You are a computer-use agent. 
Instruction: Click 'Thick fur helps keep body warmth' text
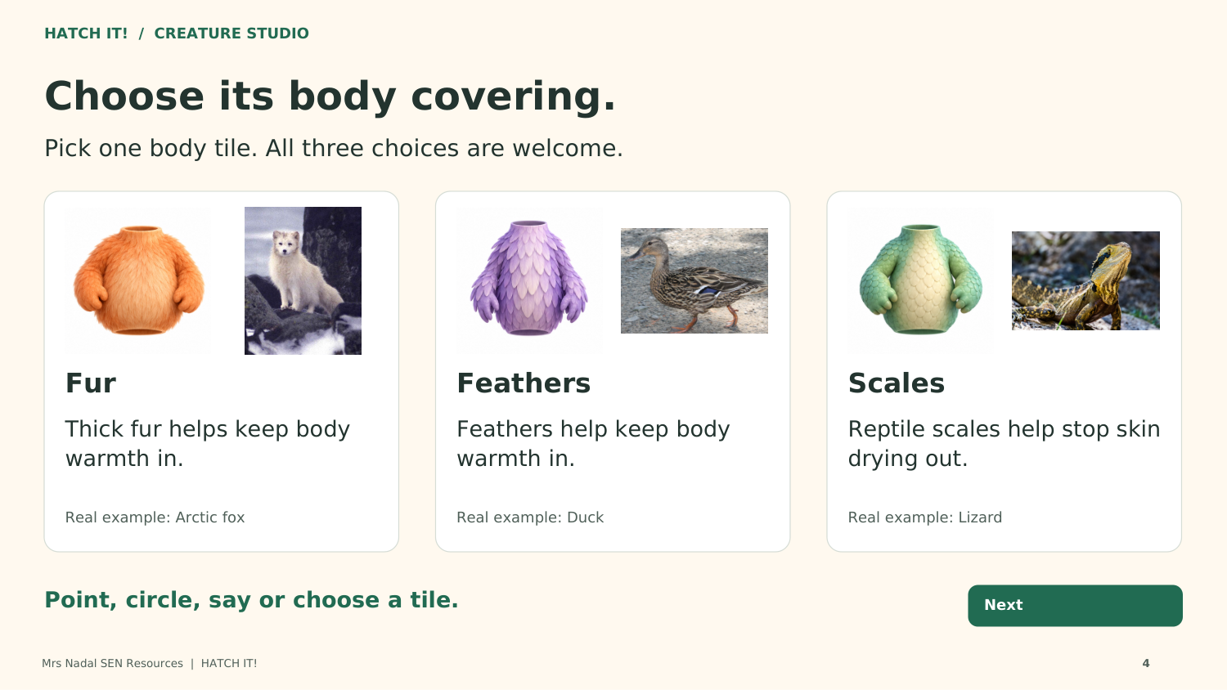pos(208,444)
